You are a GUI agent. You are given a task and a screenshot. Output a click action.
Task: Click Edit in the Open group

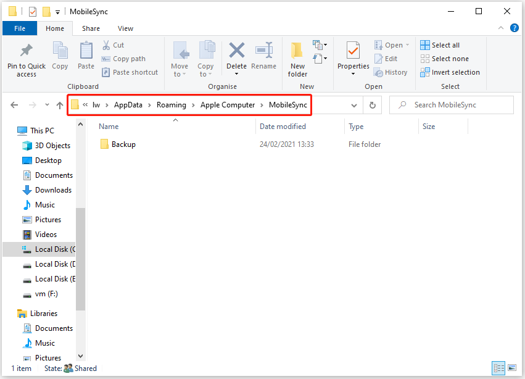[386, 59]
